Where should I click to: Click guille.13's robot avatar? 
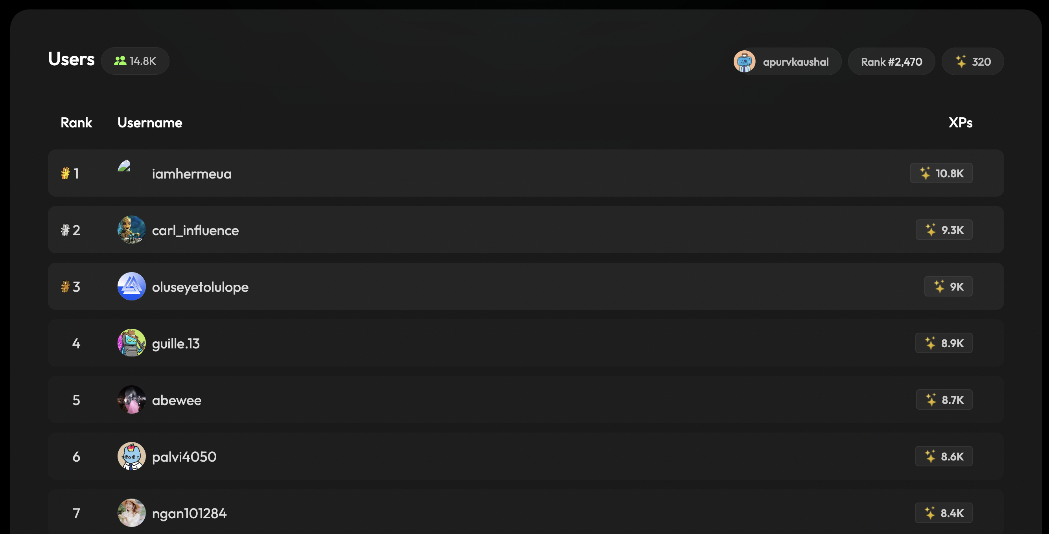pos(132,343)
